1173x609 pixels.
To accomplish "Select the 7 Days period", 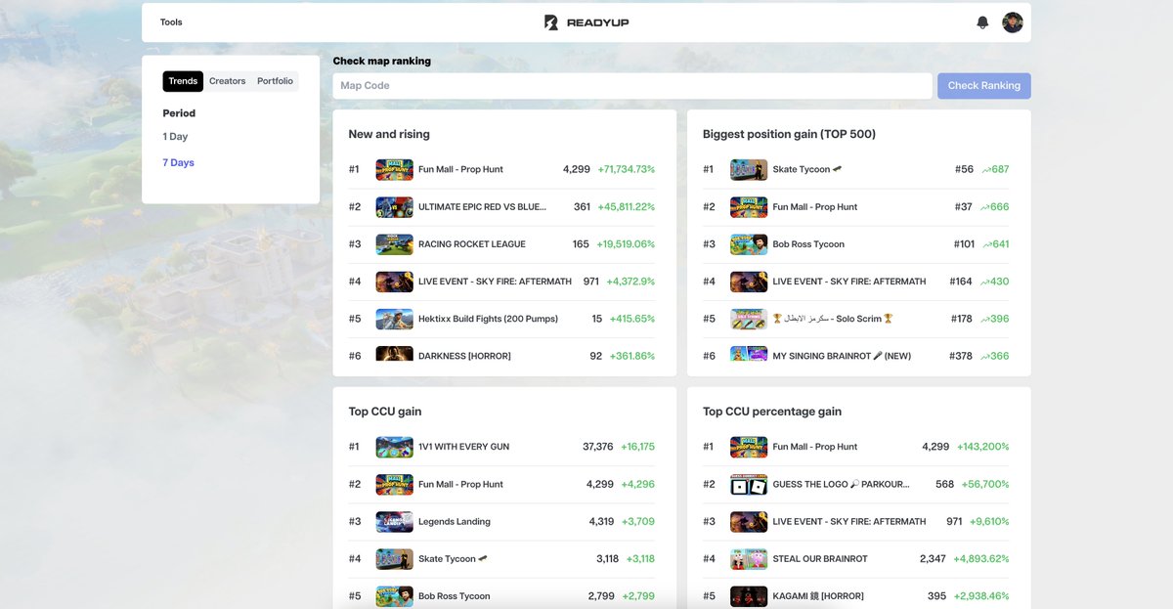I will point(178,162).
